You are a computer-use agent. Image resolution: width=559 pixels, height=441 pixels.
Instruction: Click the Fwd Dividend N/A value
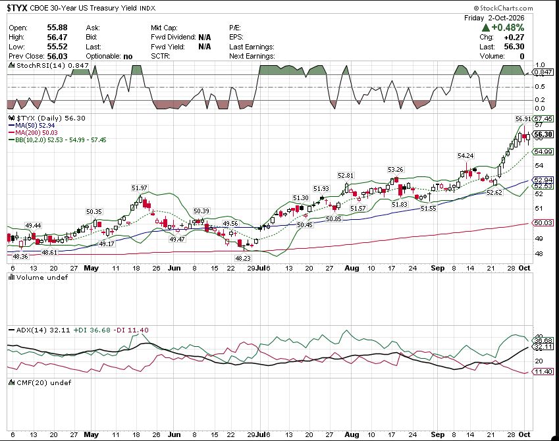[x=205, y=37]
